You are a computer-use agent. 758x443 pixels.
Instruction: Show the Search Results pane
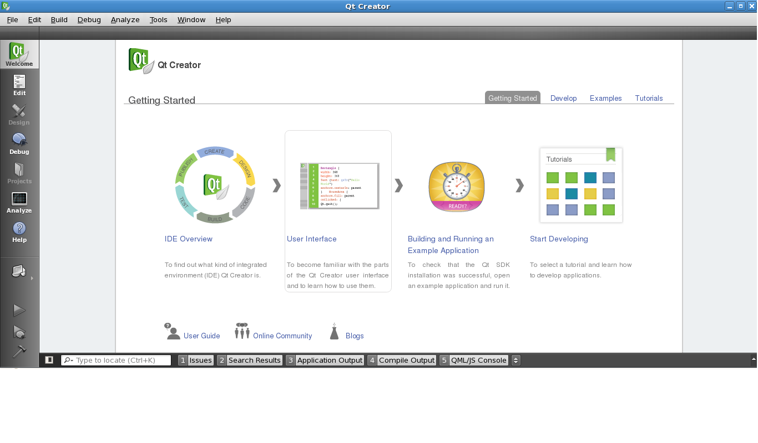tap(250, 360)
